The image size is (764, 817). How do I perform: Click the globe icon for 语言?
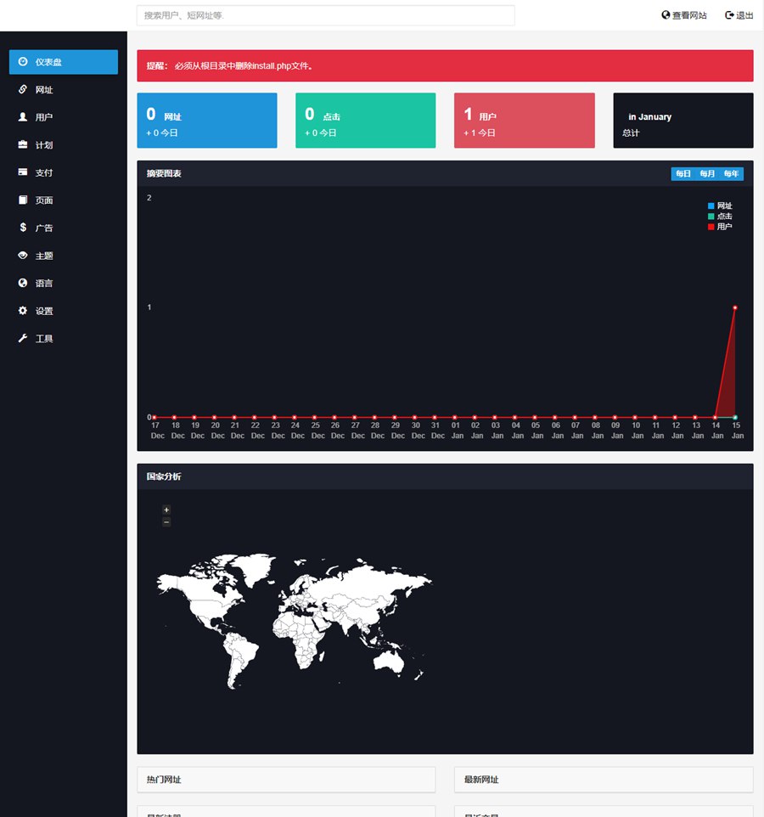(x=23, y=283)
